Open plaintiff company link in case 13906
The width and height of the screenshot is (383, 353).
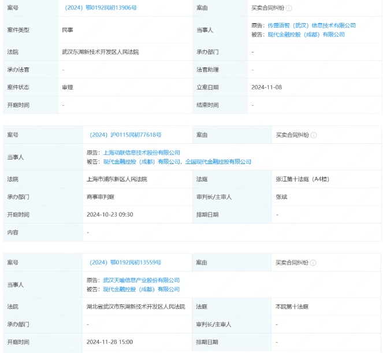(312, 25)
